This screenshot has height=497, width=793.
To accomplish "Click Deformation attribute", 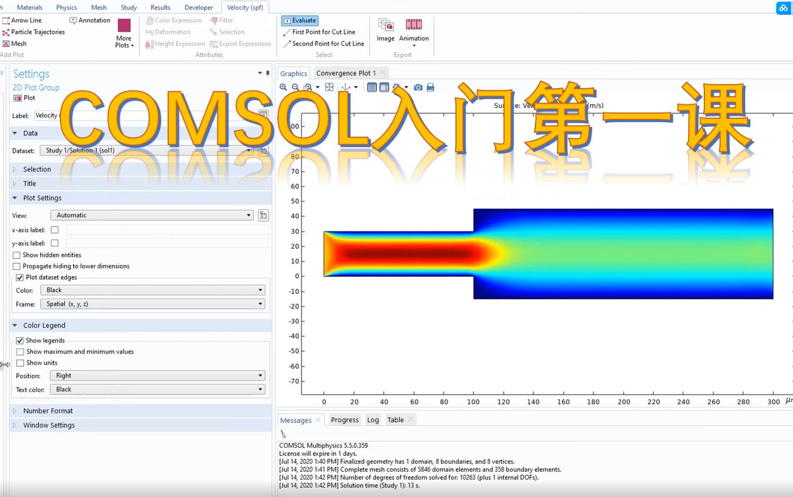I will 168,32.
